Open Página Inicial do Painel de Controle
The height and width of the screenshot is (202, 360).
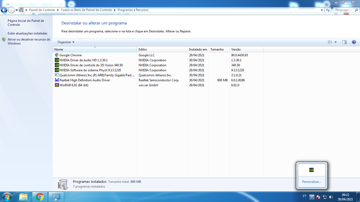click(x=26, y=23)
